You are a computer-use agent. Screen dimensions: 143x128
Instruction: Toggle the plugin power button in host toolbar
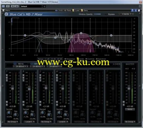(x=3, y=6)
